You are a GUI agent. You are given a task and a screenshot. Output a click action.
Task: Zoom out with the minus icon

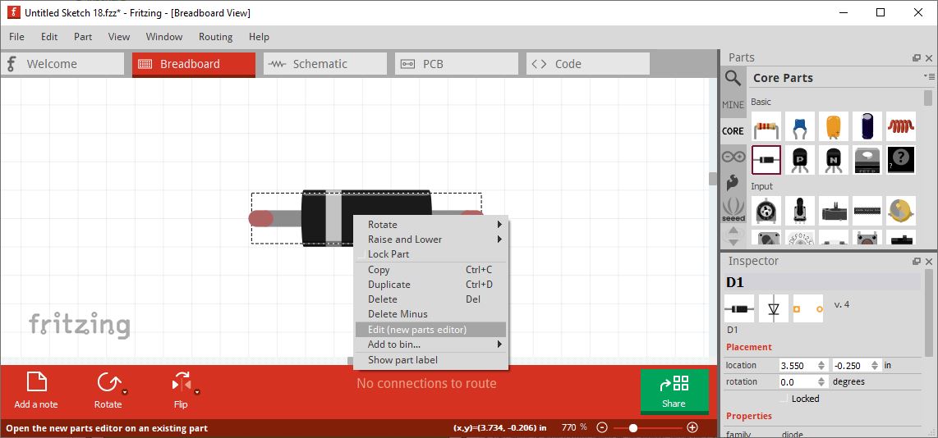(602, 427)
